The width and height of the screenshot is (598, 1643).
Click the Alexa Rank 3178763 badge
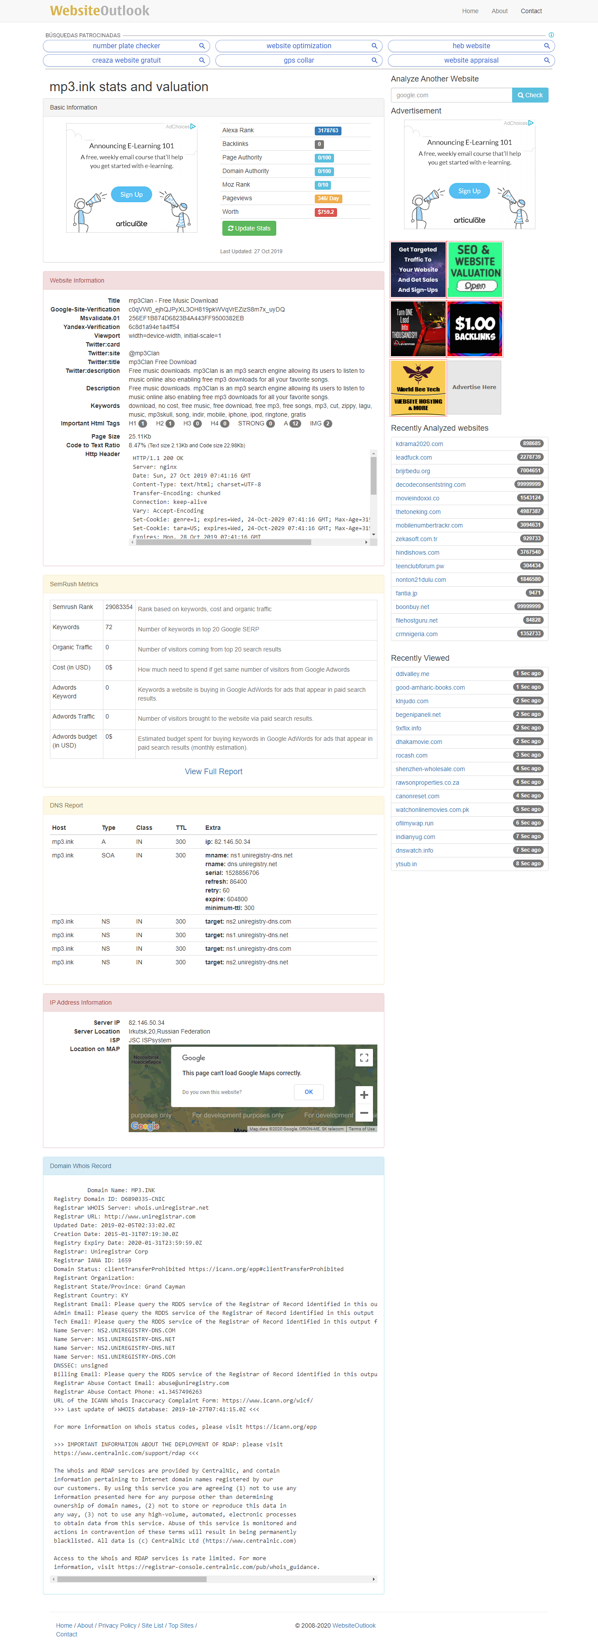(328, 131)
